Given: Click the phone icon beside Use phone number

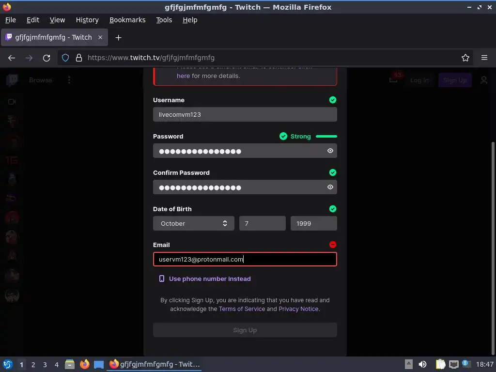Looking at the screenshot, I should coord(162,279).
